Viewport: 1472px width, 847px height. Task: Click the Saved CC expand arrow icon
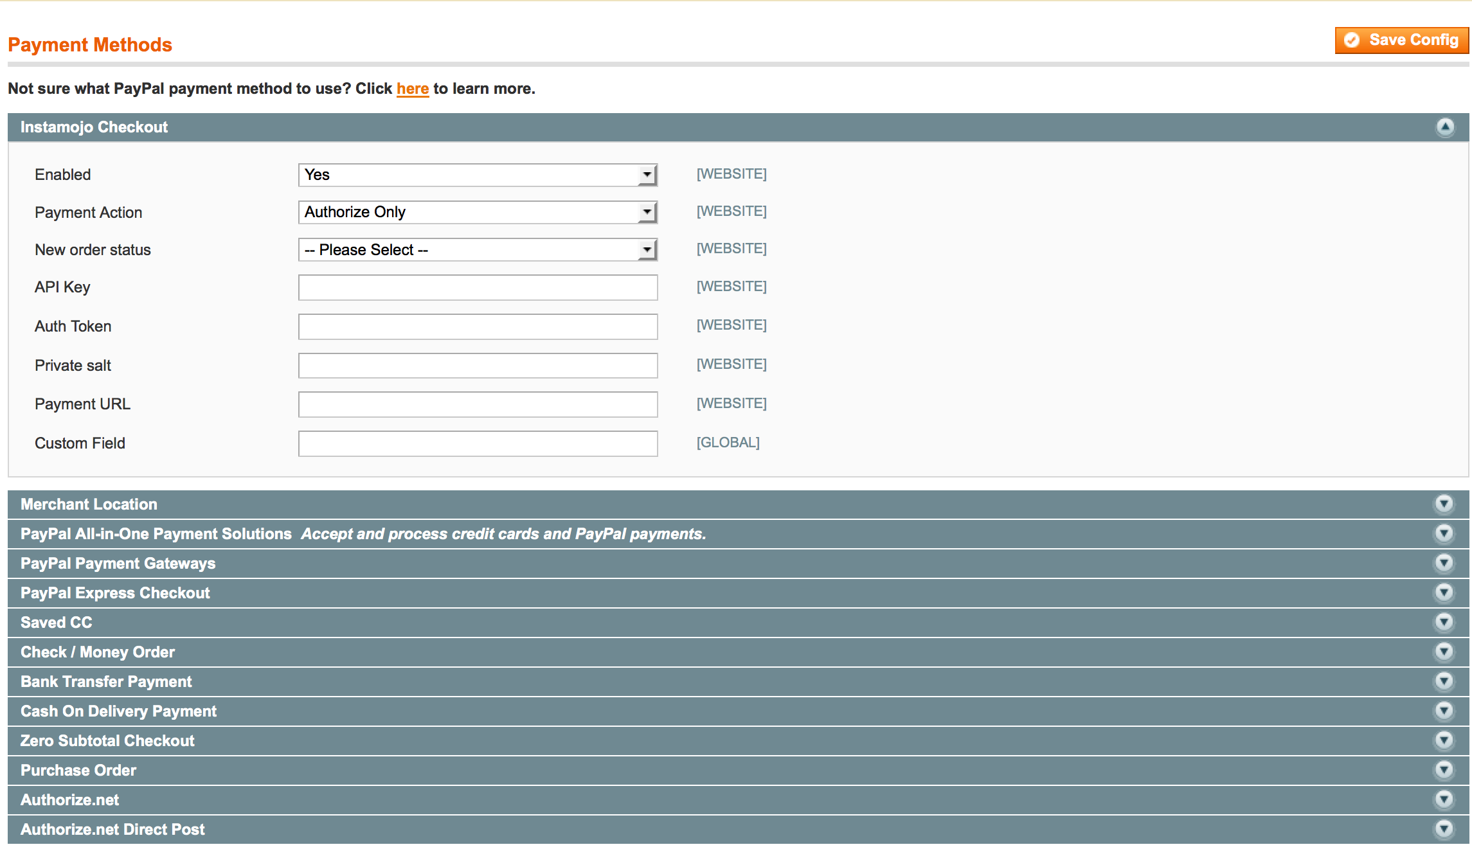tap(1444, 622)
